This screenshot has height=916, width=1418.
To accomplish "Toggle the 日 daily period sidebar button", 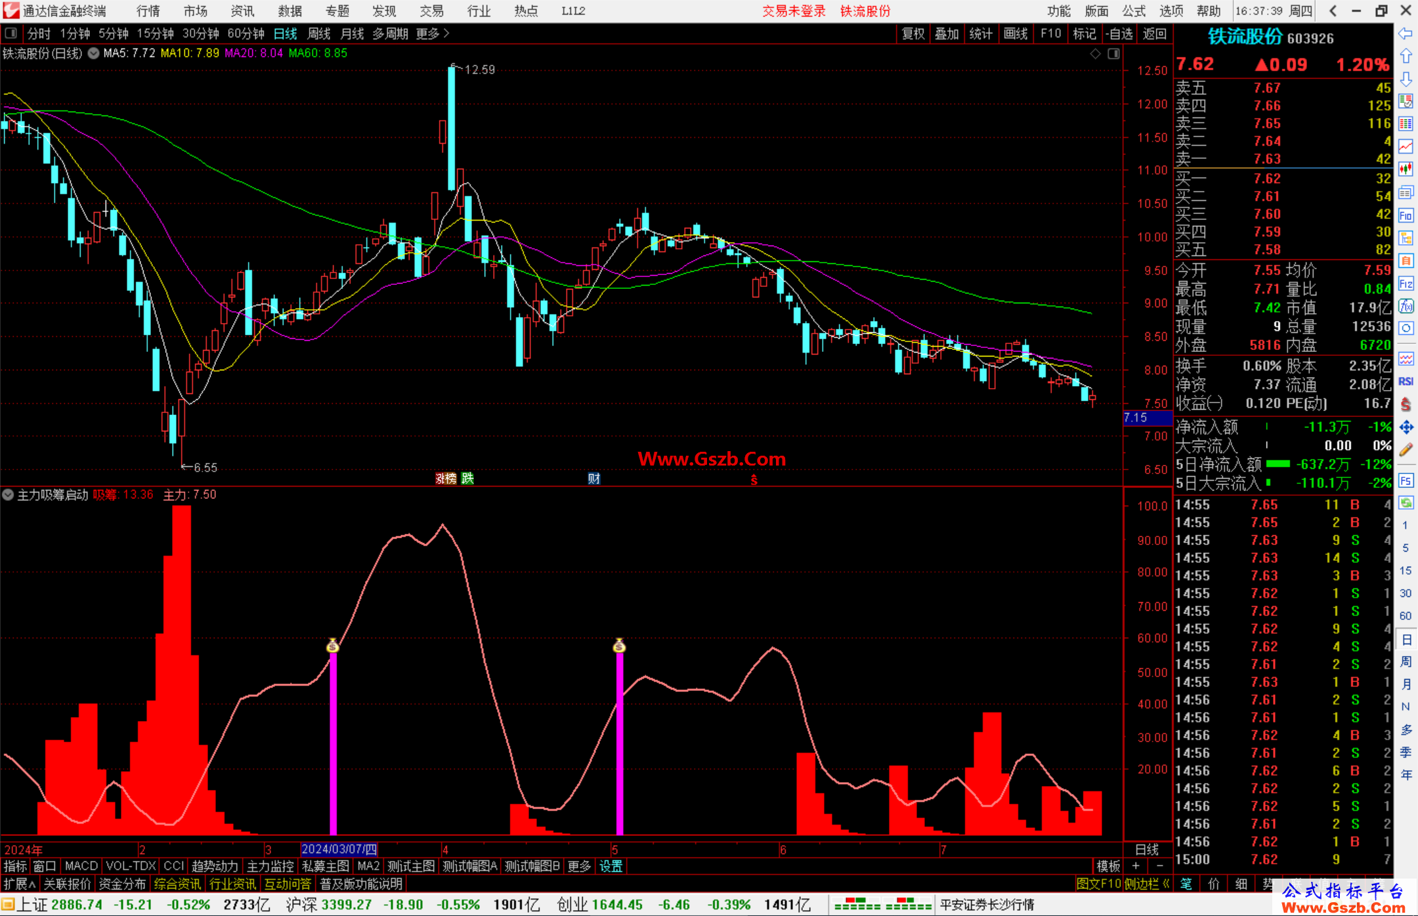I will pyautogui.click(x=1406, y=640).
